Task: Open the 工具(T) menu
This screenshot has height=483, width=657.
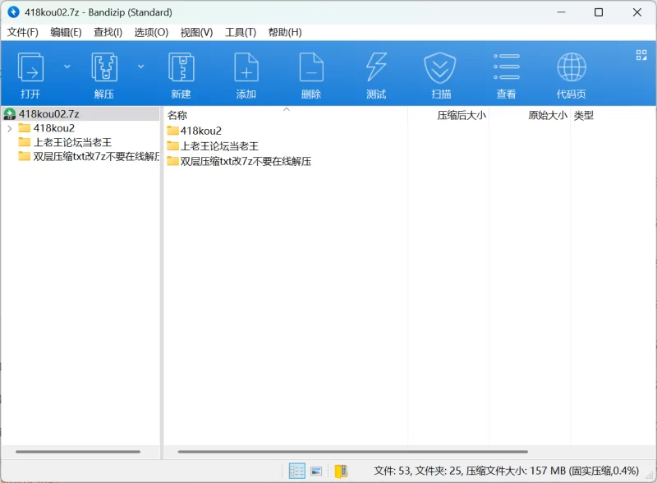Action: click(241, 32)
